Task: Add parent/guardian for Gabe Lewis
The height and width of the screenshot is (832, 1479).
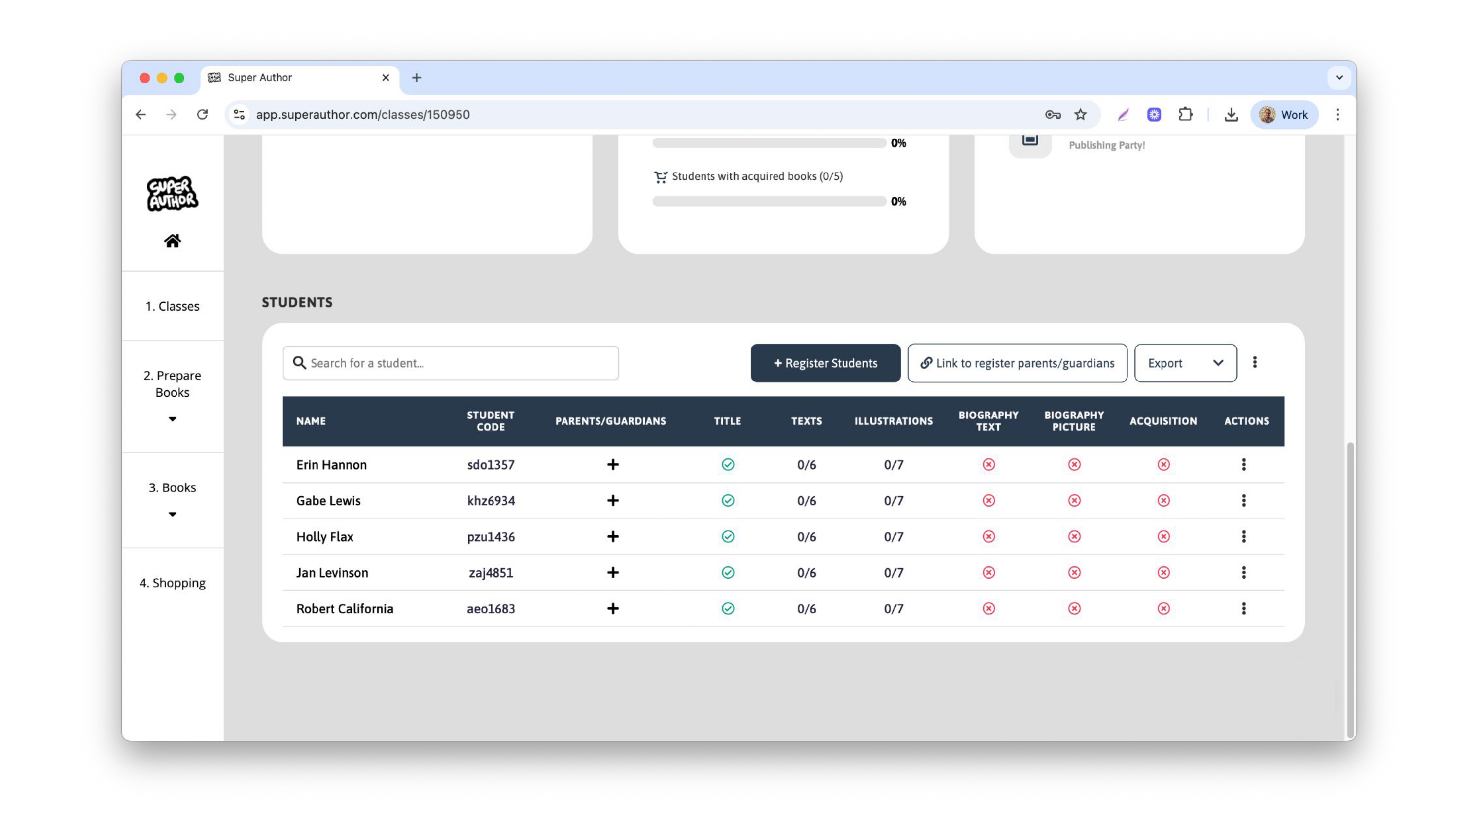Action: point(613,501)
